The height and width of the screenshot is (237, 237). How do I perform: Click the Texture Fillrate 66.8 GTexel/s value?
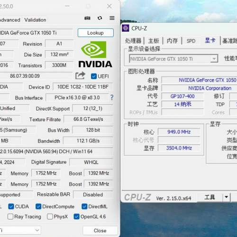click(x=88, y=119)
